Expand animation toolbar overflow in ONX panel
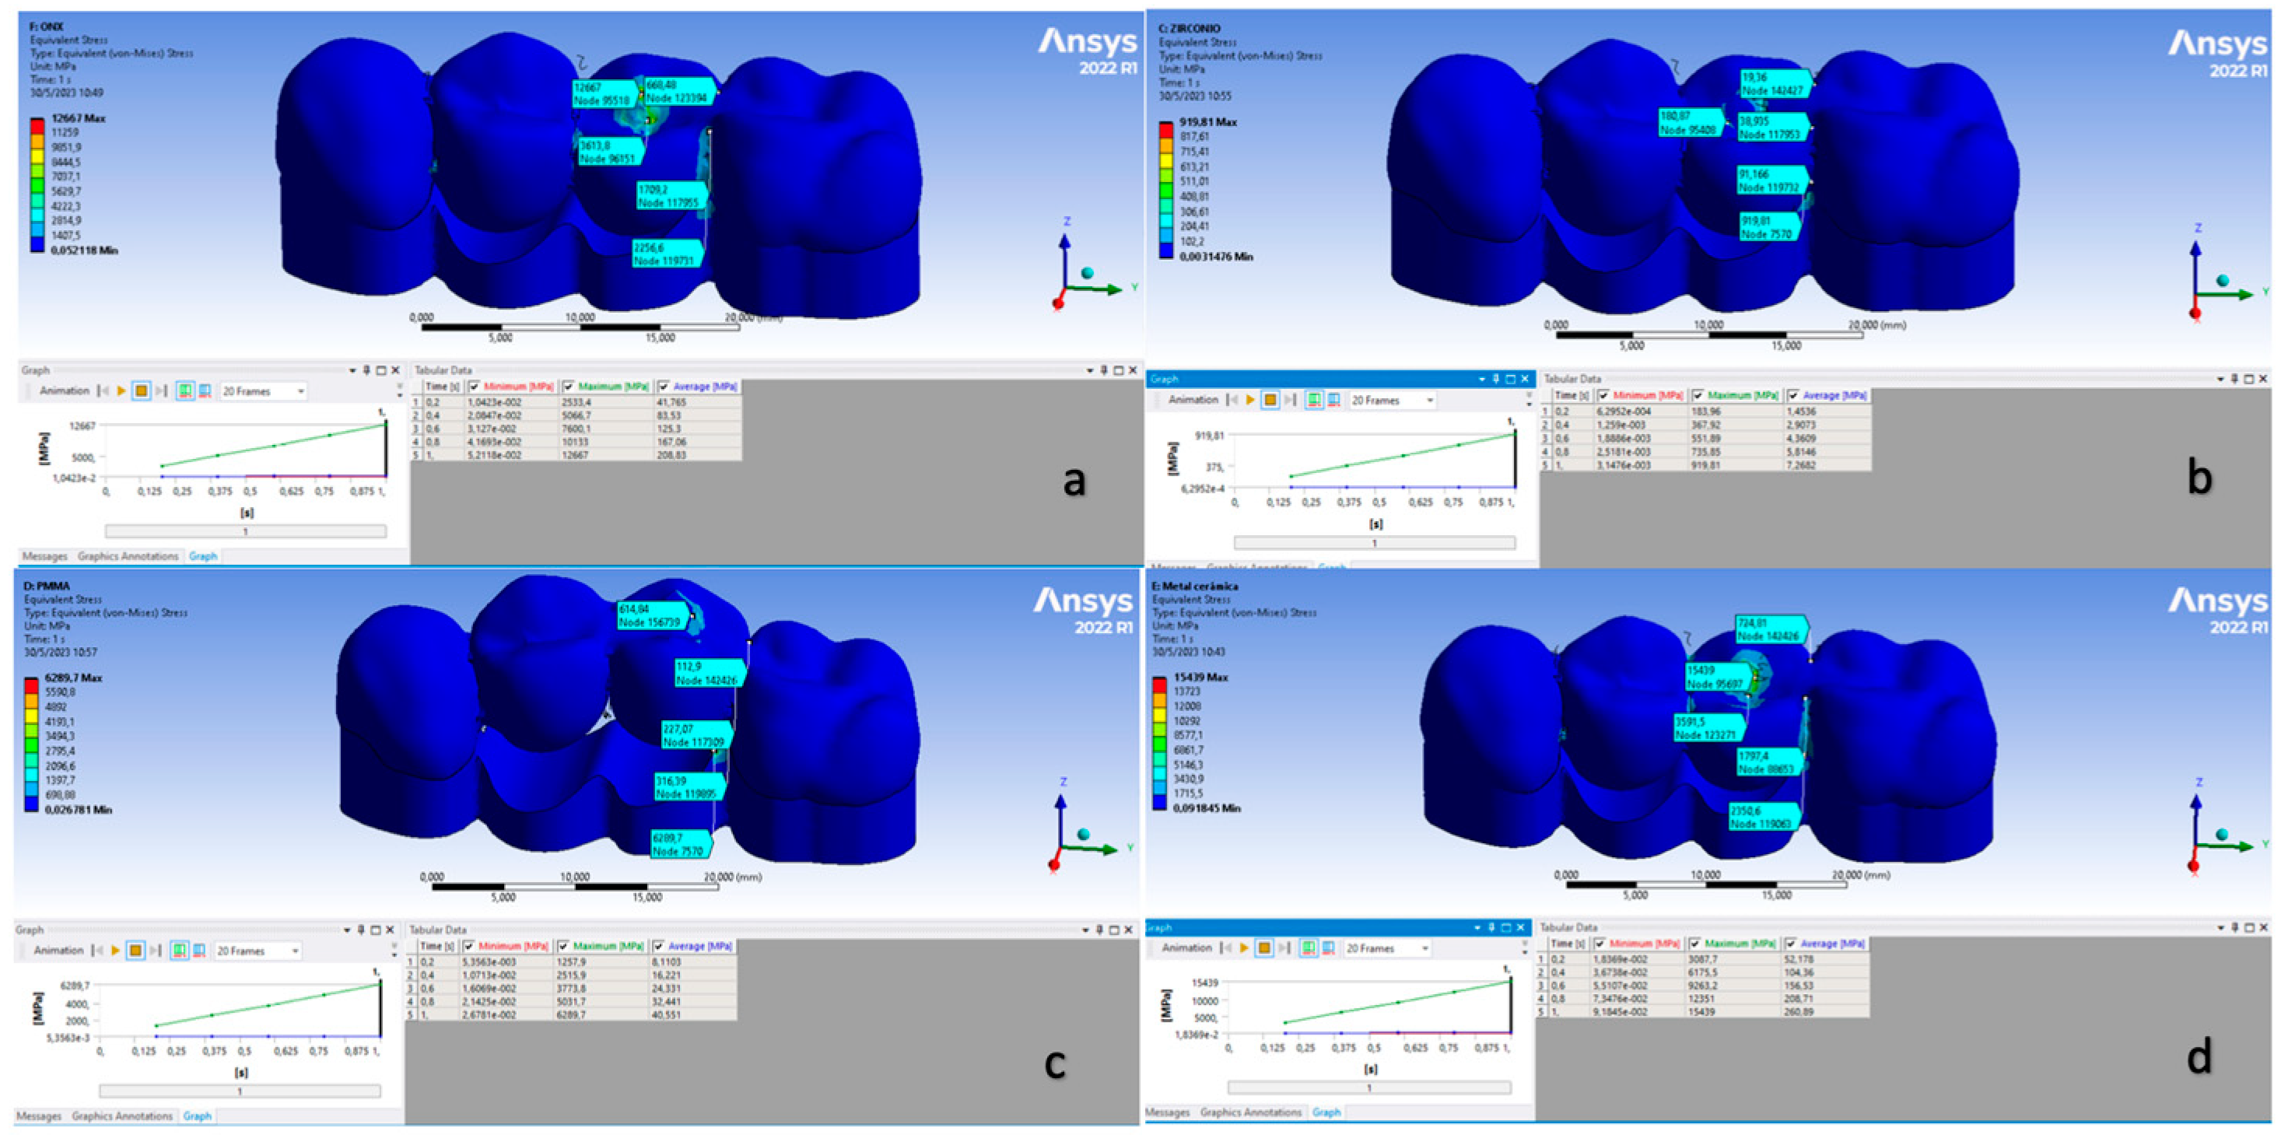This screenshot has height=1138, width=2288. 399,391
